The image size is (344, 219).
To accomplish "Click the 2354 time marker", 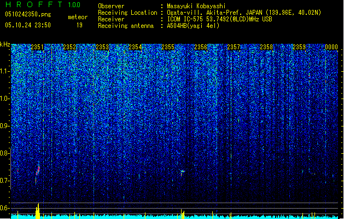I will click(135, 47).
